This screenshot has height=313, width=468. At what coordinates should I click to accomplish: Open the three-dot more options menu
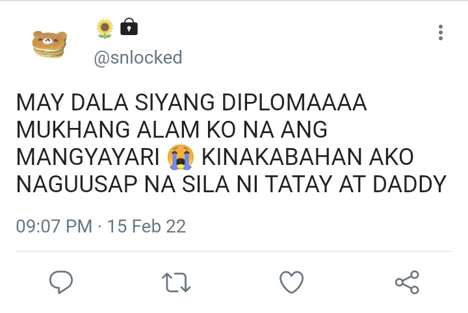coord(441,32)
